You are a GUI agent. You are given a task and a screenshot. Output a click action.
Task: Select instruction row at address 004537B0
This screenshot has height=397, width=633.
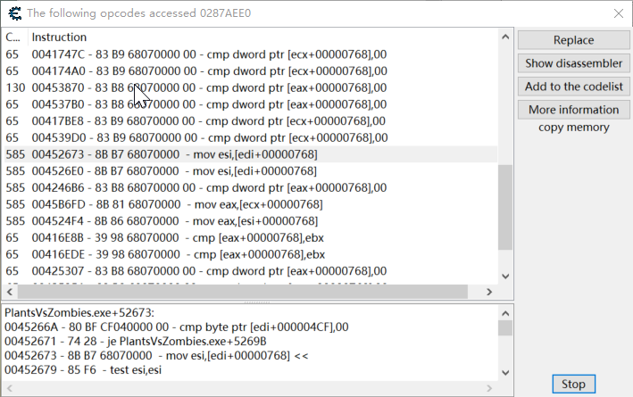250,104
